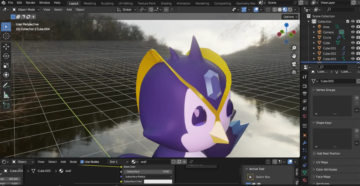This screenshot has height=186, width=360.
Task: Switch orthographic perspective grid icon
Action: point(294,72)
